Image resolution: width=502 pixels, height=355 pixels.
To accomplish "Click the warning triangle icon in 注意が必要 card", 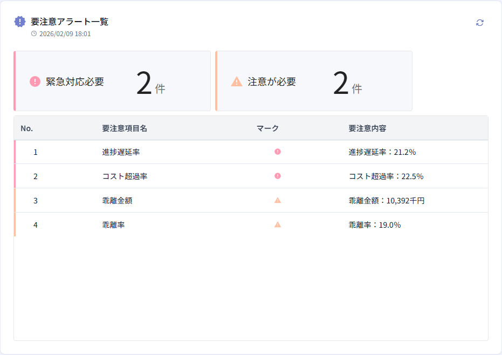I will [236, 80].
